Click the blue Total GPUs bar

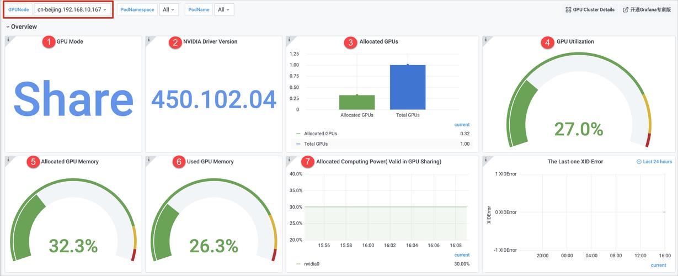(x=408, y=87)
